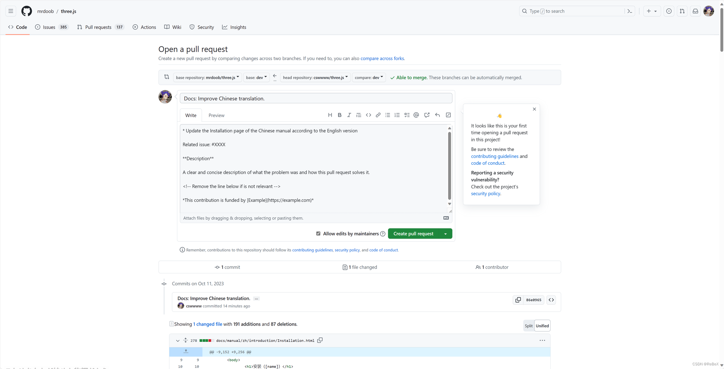Expand all lines in Installation.html diff

(x=185, y=340)
